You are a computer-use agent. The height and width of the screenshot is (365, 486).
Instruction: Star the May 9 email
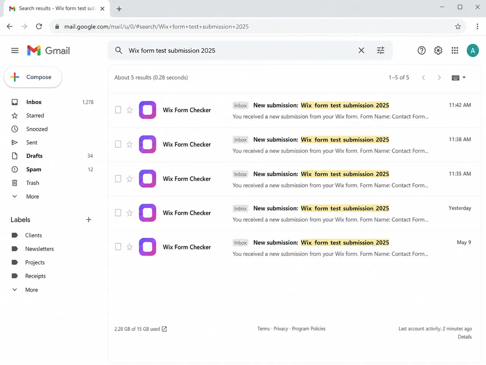[129, 247]
